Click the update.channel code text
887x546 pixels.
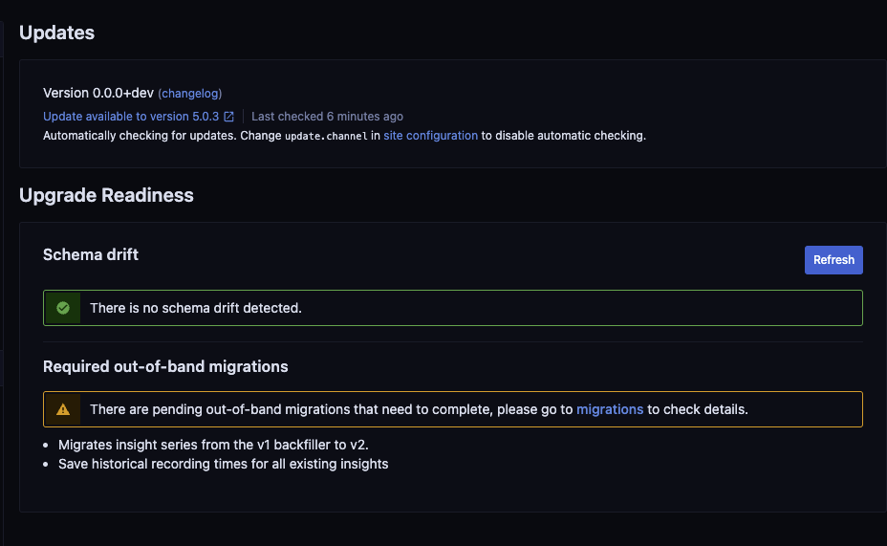[326, 137]
